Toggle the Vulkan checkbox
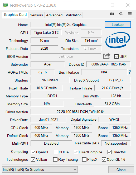The height and width of the screenshot is (175, 136). [33, 159]
